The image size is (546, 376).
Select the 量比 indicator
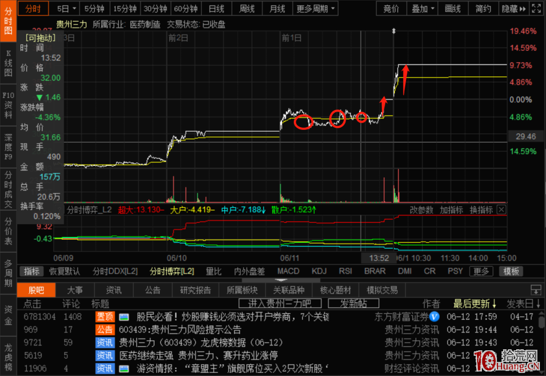(214, 272)
